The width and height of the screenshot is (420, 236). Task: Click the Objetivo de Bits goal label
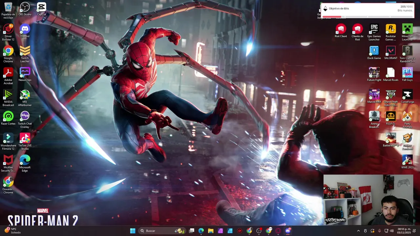tap(339, 9)
